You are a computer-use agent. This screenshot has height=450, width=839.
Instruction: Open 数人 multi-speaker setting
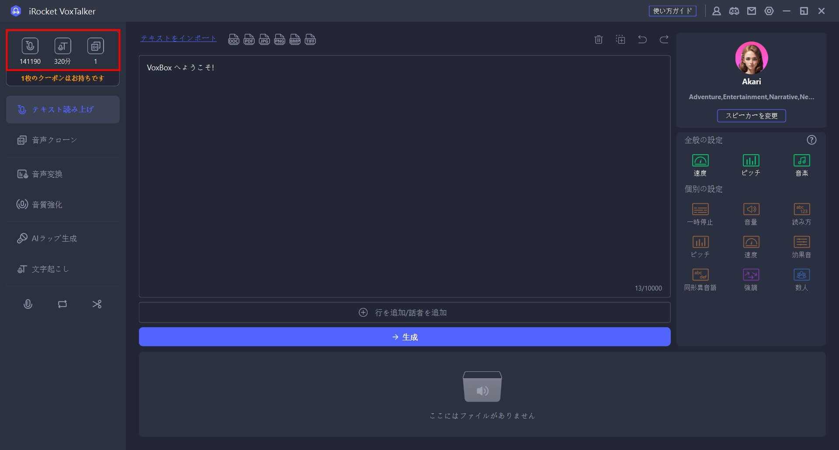pyautogui.click(x=801, y=280)
